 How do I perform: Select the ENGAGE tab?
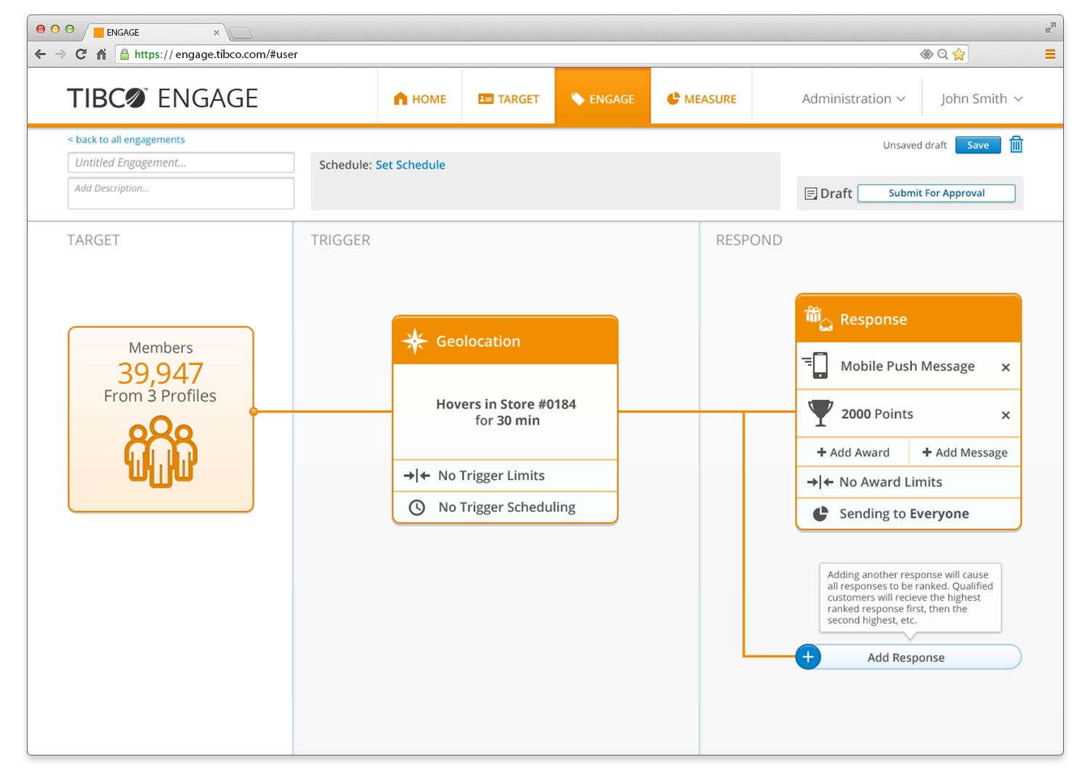pyautogui.click(x=603, y=97)
